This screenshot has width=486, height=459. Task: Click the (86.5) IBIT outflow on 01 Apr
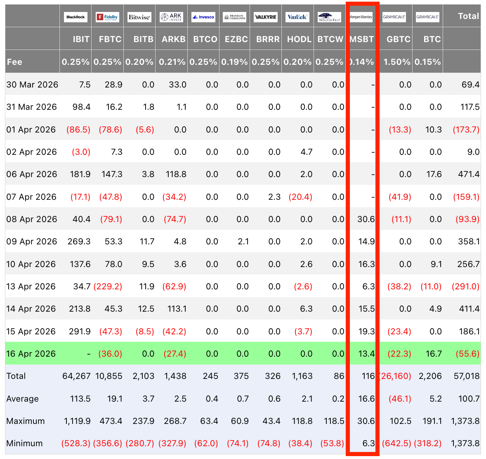[x=78, y=129]
